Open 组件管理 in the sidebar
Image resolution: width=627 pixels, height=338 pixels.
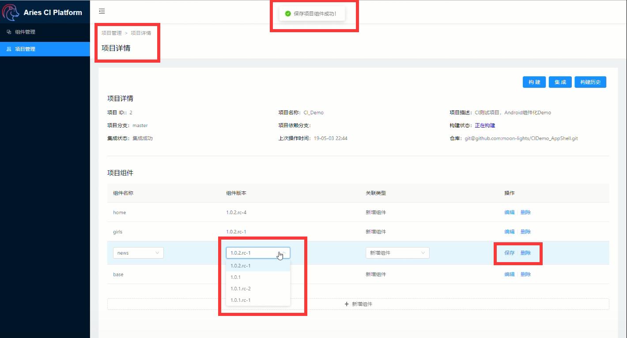point(45,32)
